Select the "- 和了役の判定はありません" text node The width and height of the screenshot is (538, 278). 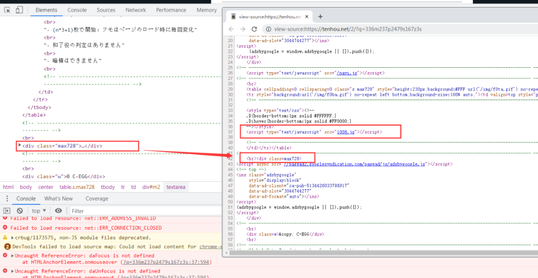[x=84, y=45]
